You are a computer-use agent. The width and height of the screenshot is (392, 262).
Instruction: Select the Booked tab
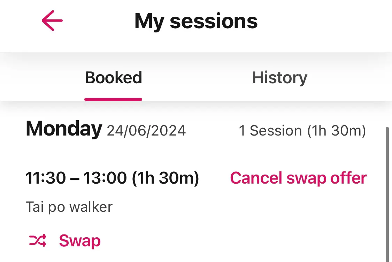click(x=113, y=77)
